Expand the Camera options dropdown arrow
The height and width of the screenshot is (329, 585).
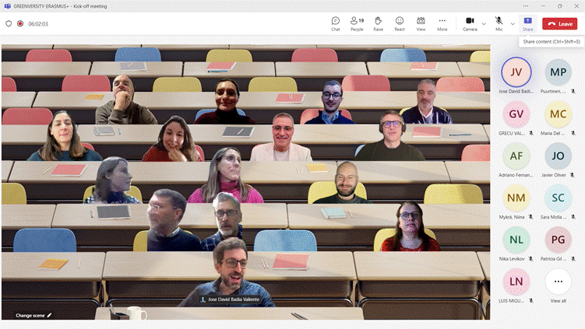pos(484,23)
